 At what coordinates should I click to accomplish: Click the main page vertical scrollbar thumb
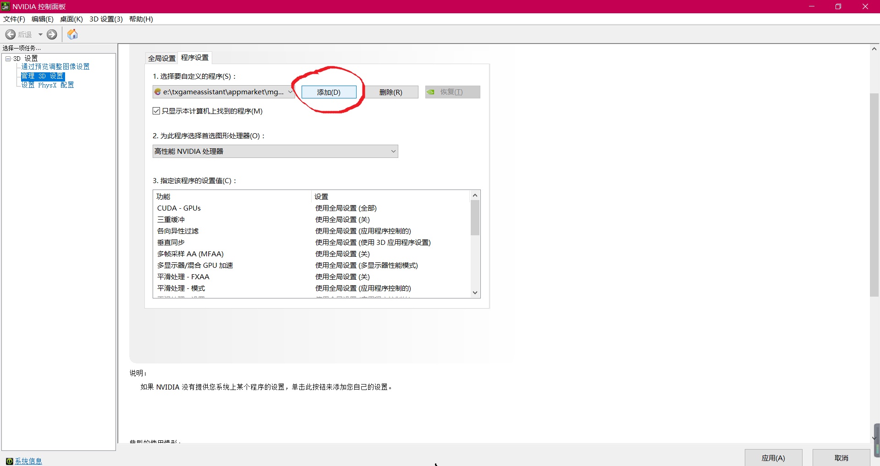tap(874, 195)
